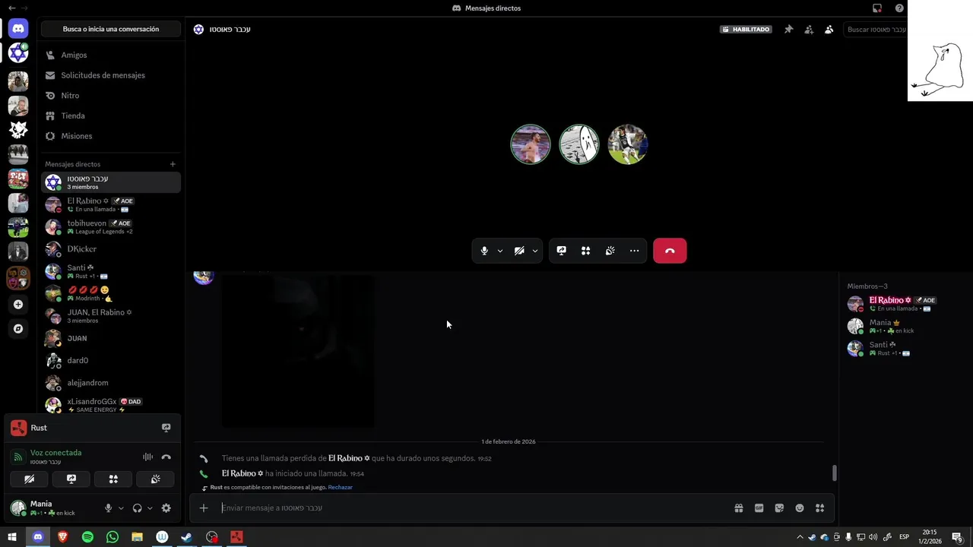Add friends to group DM icon

809,30
